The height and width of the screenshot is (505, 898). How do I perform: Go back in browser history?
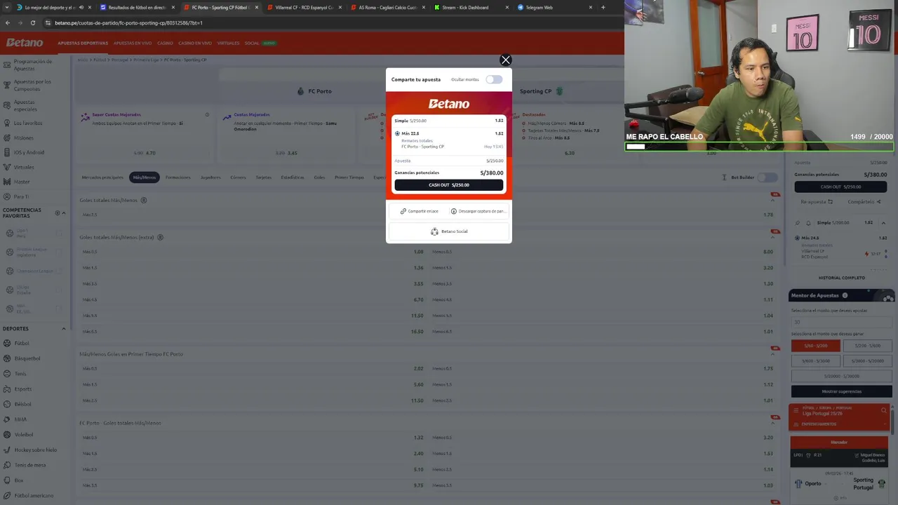point(8,22)
